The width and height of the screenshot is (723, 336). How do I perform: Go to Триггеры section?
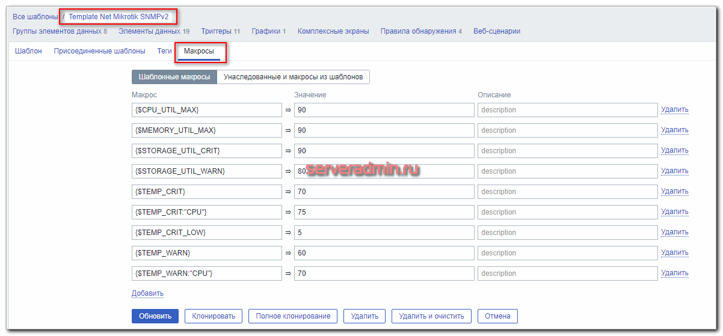[x=217, y=31]
